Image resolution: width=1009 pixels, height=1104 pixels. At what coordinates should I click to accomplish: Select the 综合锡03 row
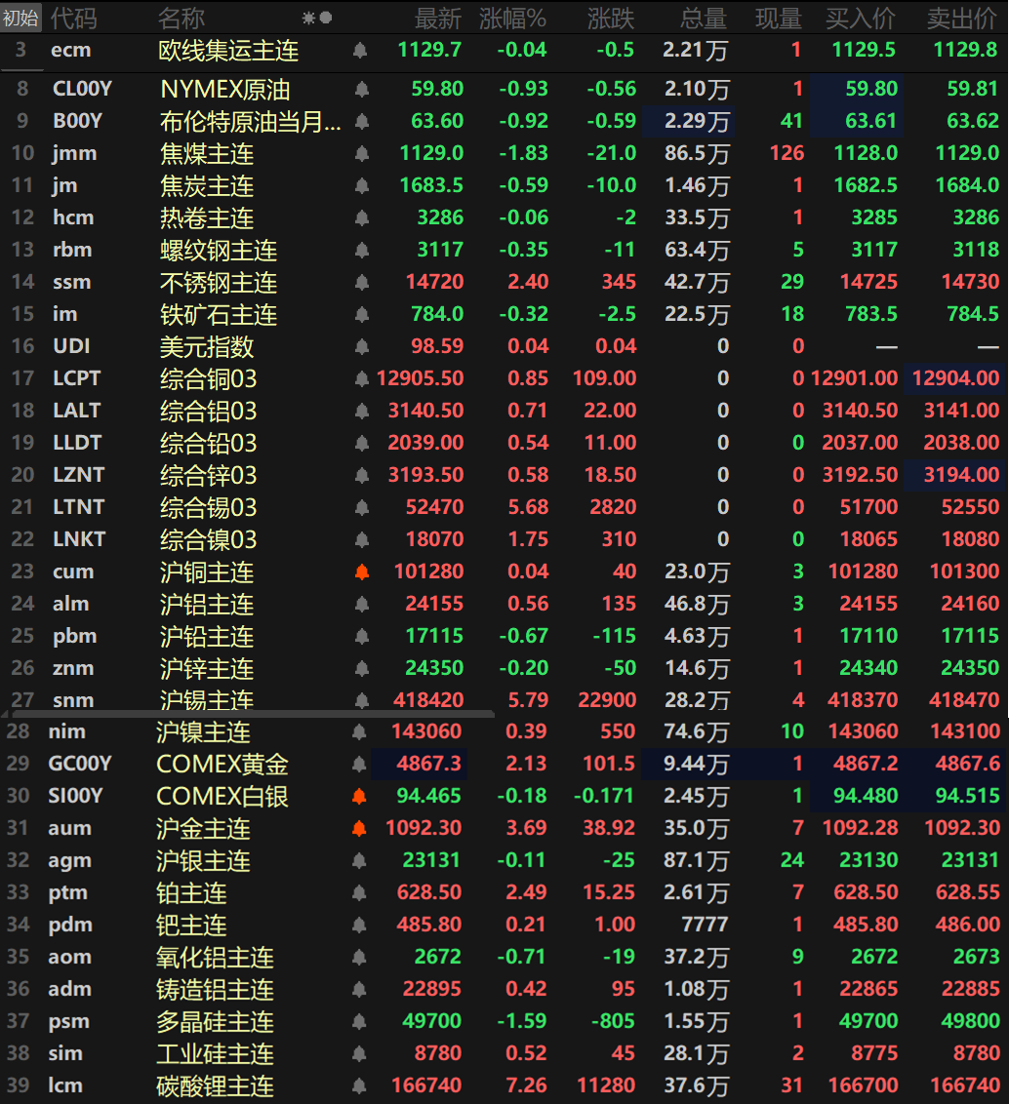click(208, 508)
